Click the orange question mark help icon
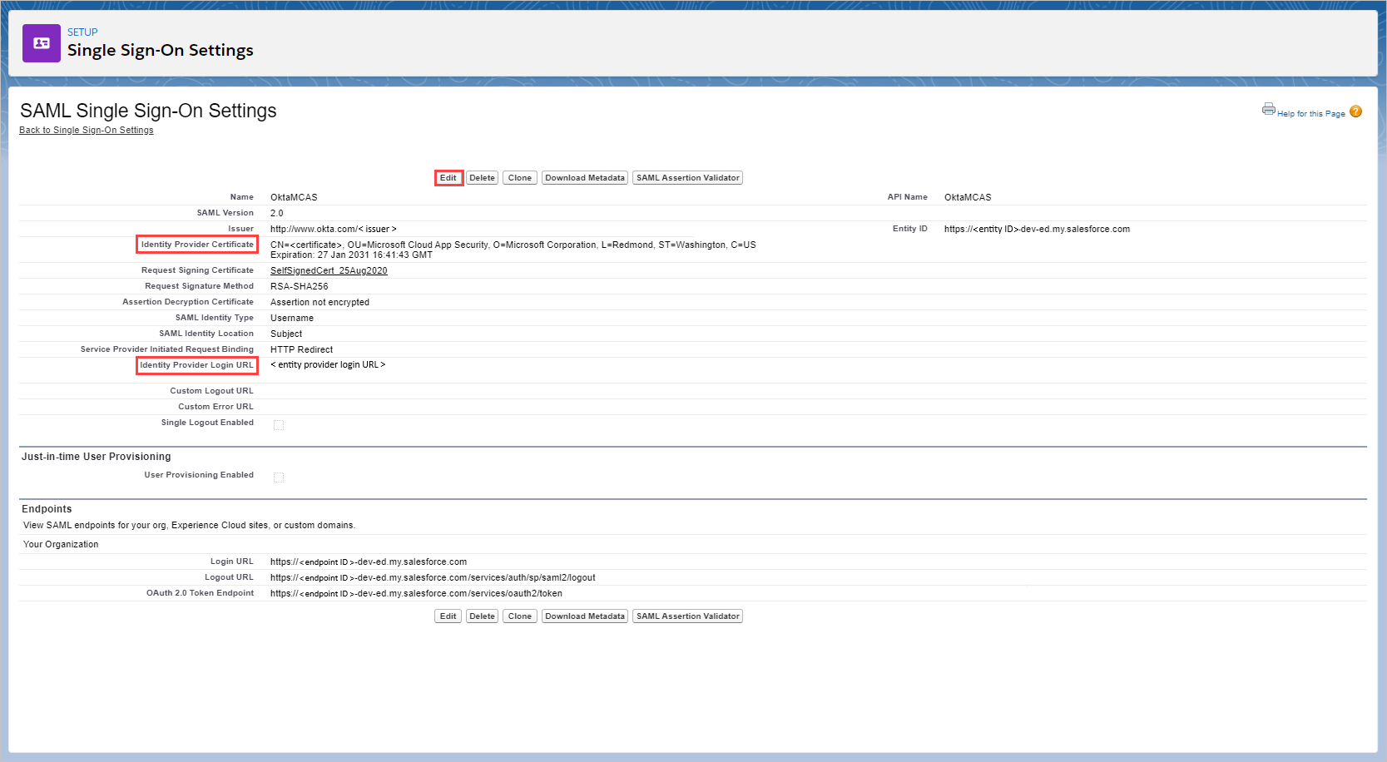Viewport: 1387px width, 762px height. (1355, 111)
